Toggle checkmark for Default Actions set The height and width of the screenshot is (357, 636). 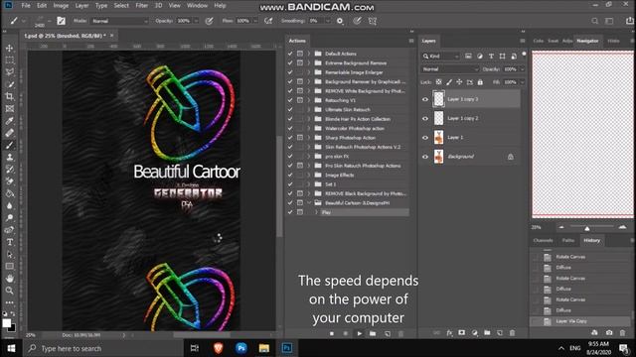tap(290, 54)
